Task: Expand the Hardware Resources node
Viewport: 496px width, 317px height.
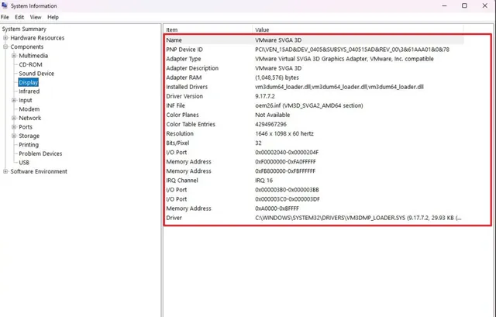Action: pyautogui.click(x=5, y=38)
